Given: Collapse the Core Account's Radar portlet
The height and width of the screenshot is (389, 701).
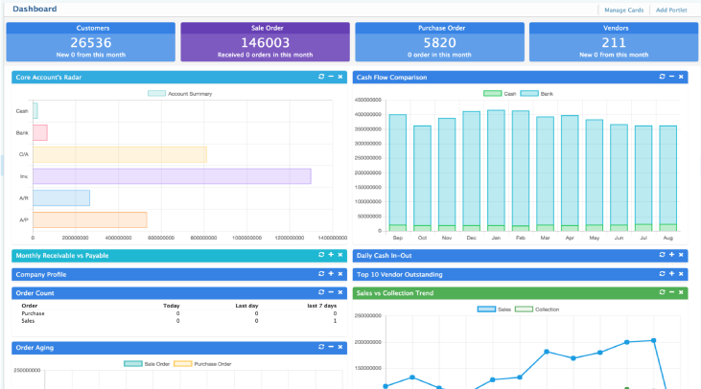Looking at the screenshot, I should 331,77.
